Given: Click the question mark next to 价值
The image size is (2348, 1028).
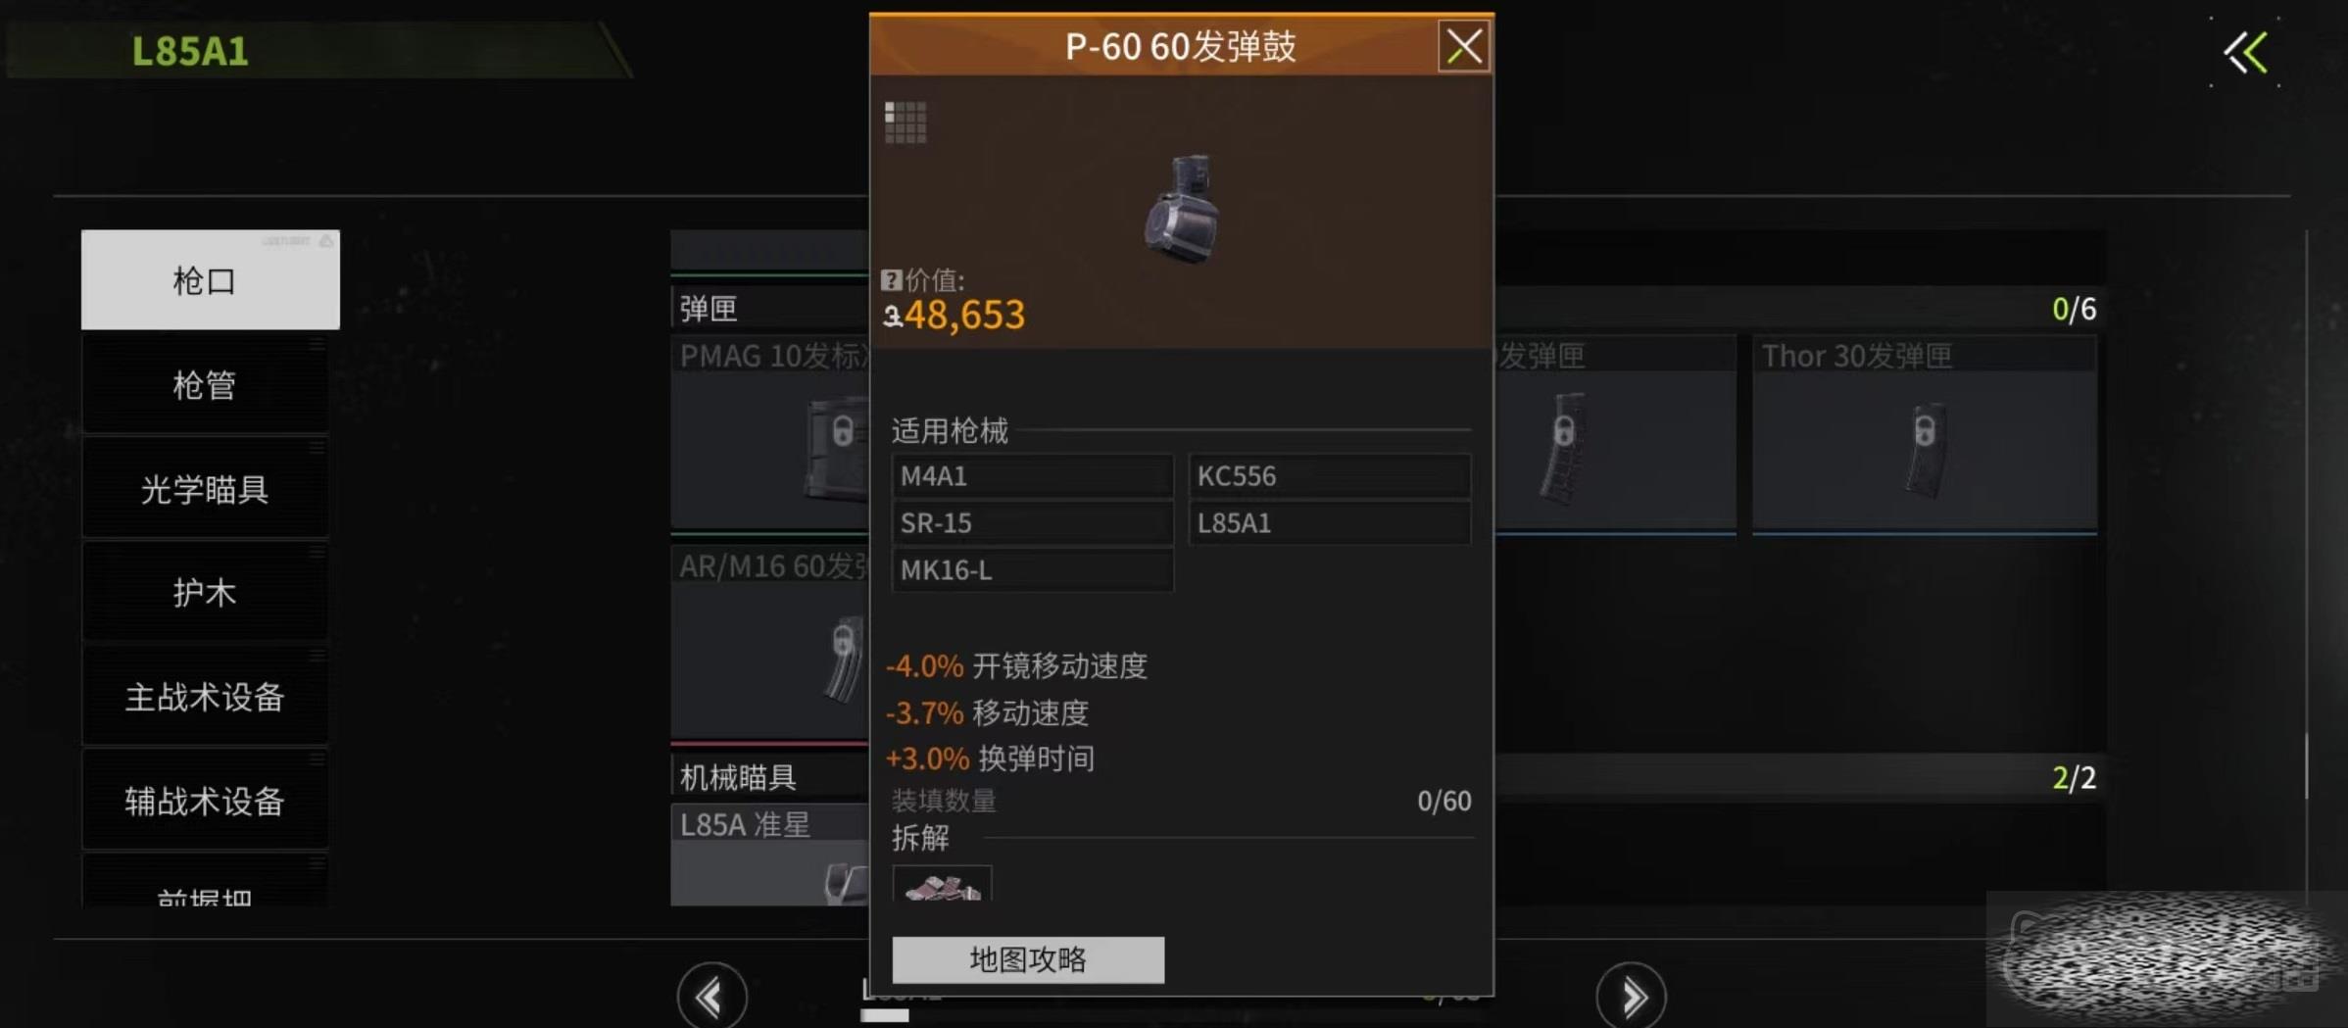Looking at the screenshot, I should coord(891,280).
